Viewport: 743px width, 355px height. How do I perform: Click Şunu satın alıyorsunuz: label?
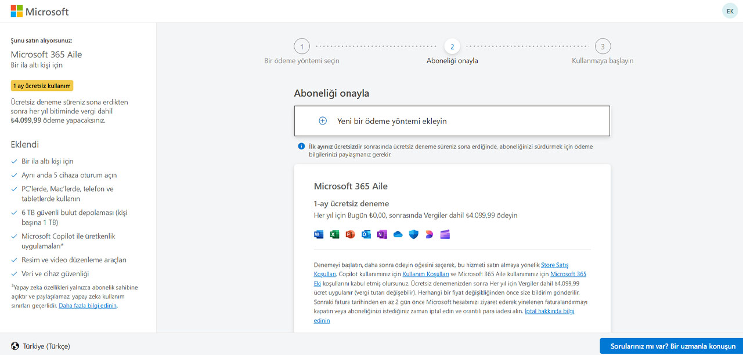click(x=41, y=41)
